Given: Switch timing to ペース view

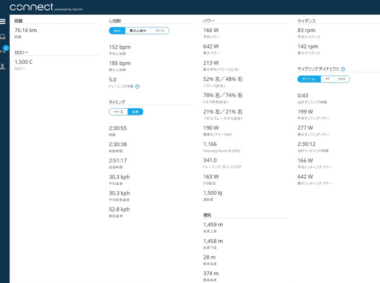Looking at the screenshot, I should pos(118,112).
